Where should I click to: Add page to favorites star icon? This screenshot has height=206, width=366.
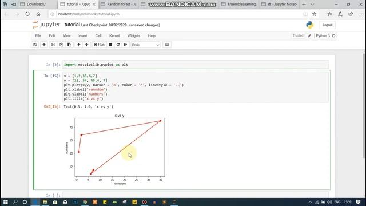click(314, 14)
